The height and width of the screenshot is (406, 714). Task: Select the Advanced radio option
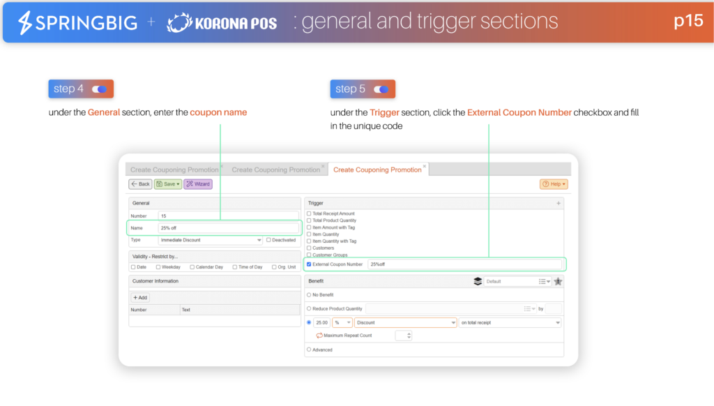tap(309, 350)
